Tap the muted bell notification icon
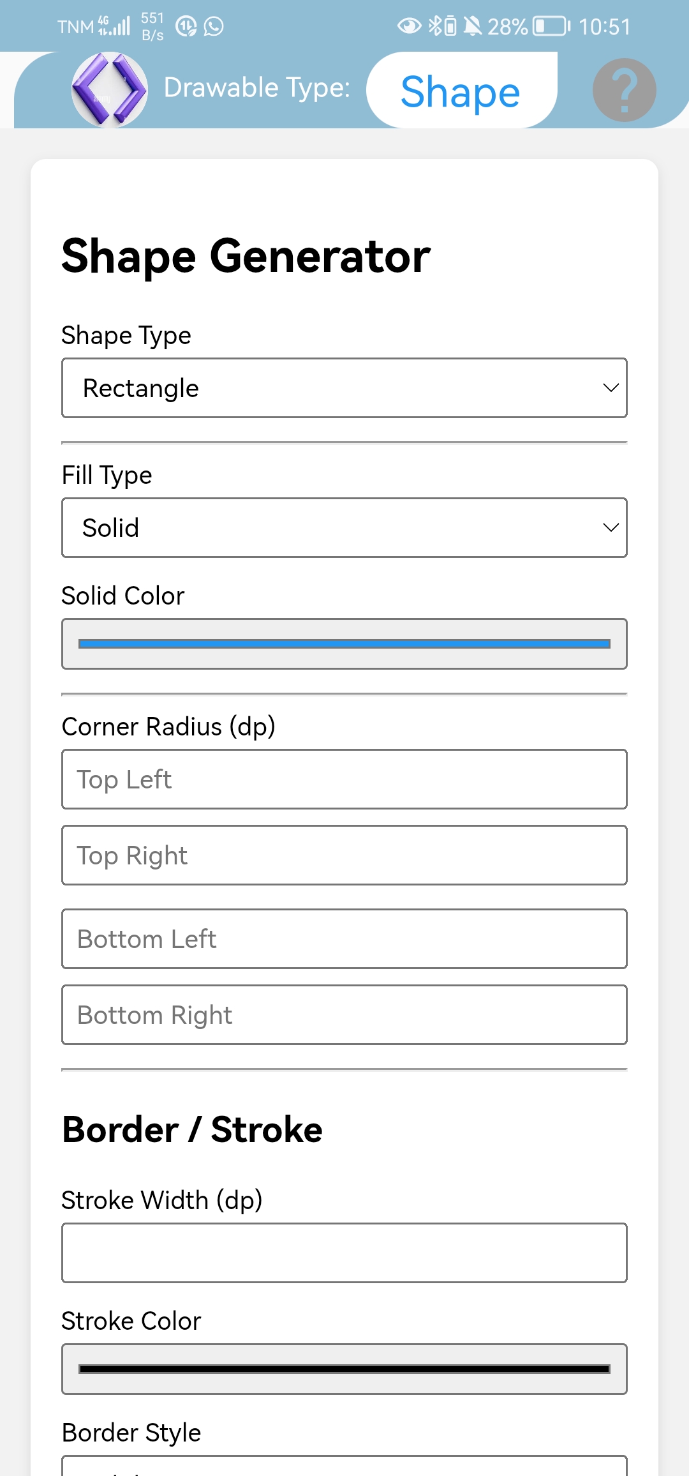The height and width of the screenshot is (1476, 689). 473,26
